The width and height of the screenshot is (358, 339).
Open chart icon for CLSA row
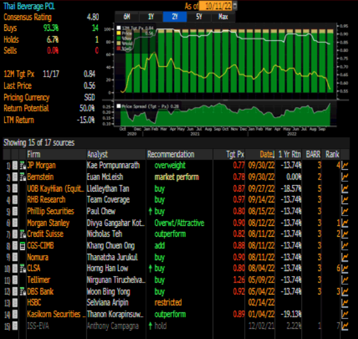pos(345,268)
